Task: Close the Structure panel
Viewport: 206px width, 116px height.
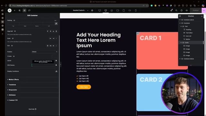Action: pos(202,16)
